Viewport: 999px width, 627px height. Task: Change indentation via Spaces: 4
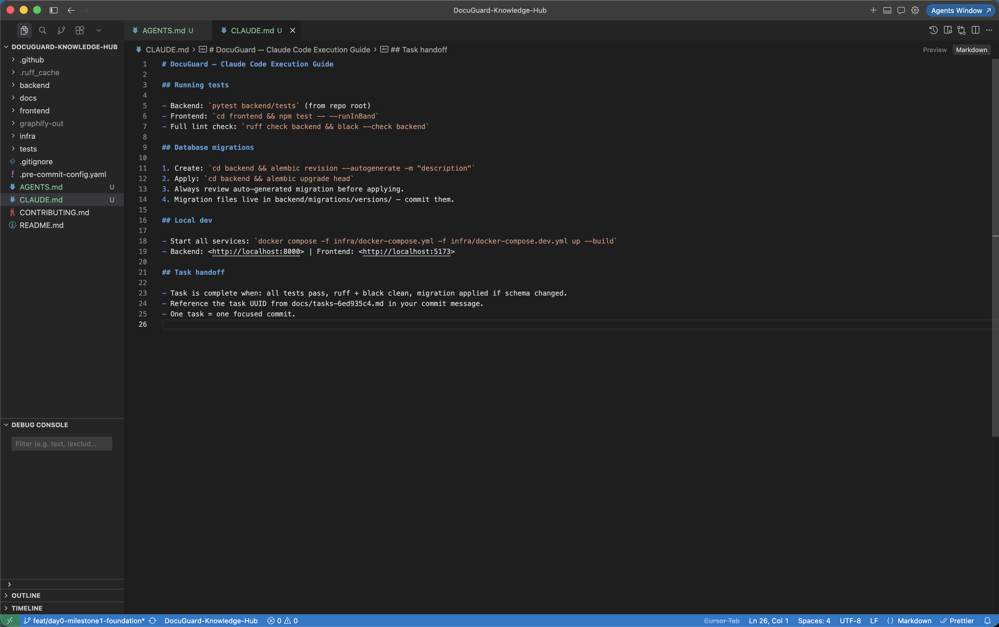pos(814,621)
